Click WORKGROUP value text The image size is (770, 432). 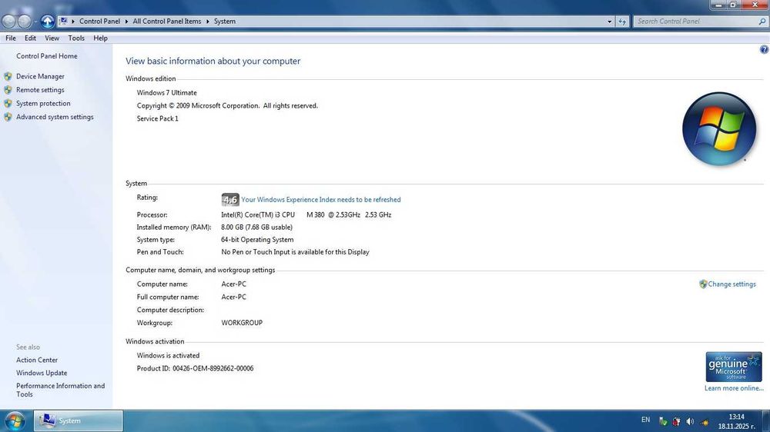[242, 323]
